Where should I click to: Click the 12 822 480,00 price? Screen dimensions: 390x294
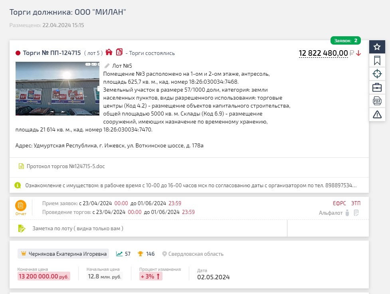coord(323,53)
